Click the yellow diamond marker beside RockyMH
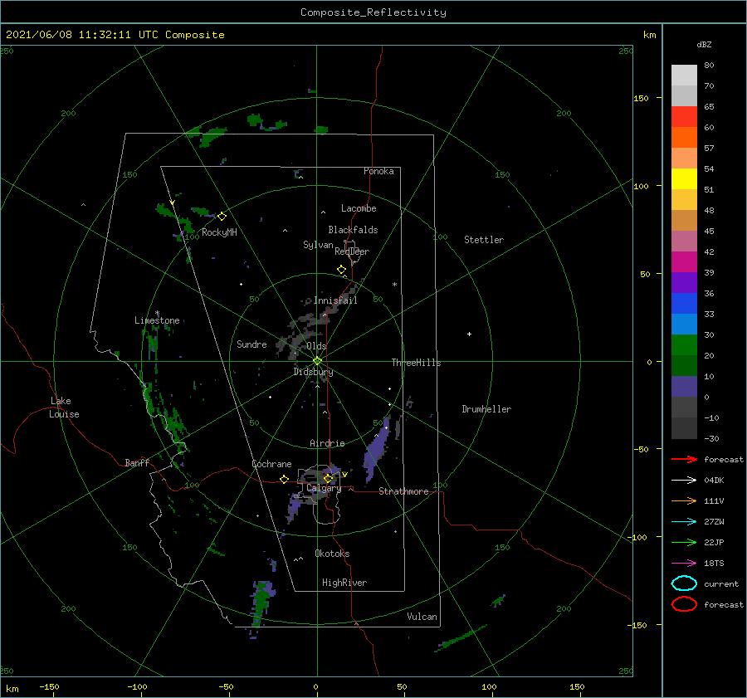This screenshot has height=698, width=747. point(222,217)
